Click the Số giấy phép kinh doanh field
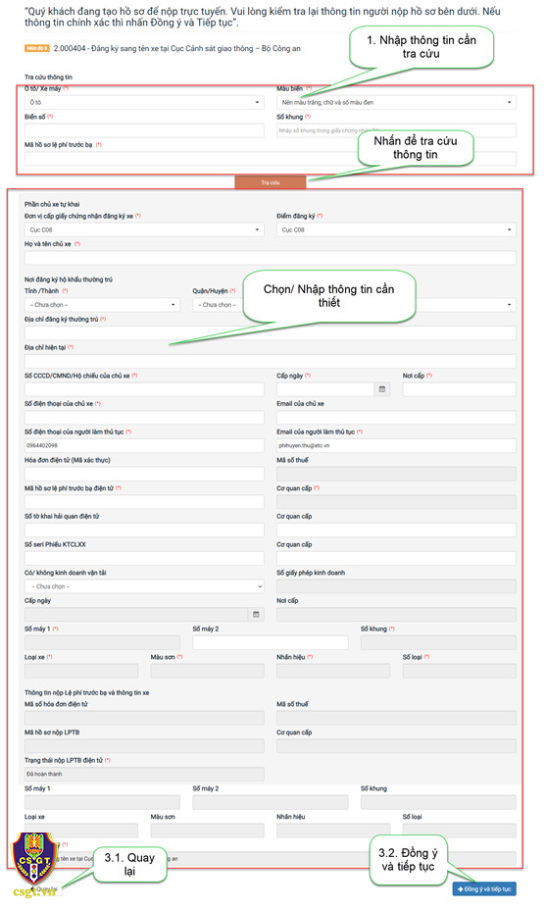 point(396,586)
